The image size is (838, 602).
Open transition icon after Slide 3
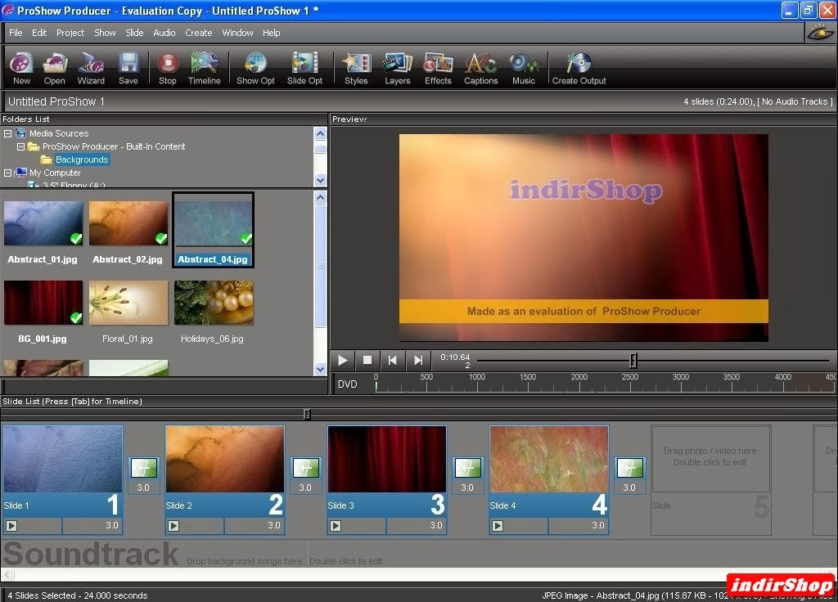[x=467, y=468]
